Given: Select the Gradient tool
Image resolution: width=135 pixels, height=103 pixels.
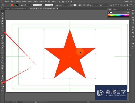Looking at the screenshot, I should [2, 58].
